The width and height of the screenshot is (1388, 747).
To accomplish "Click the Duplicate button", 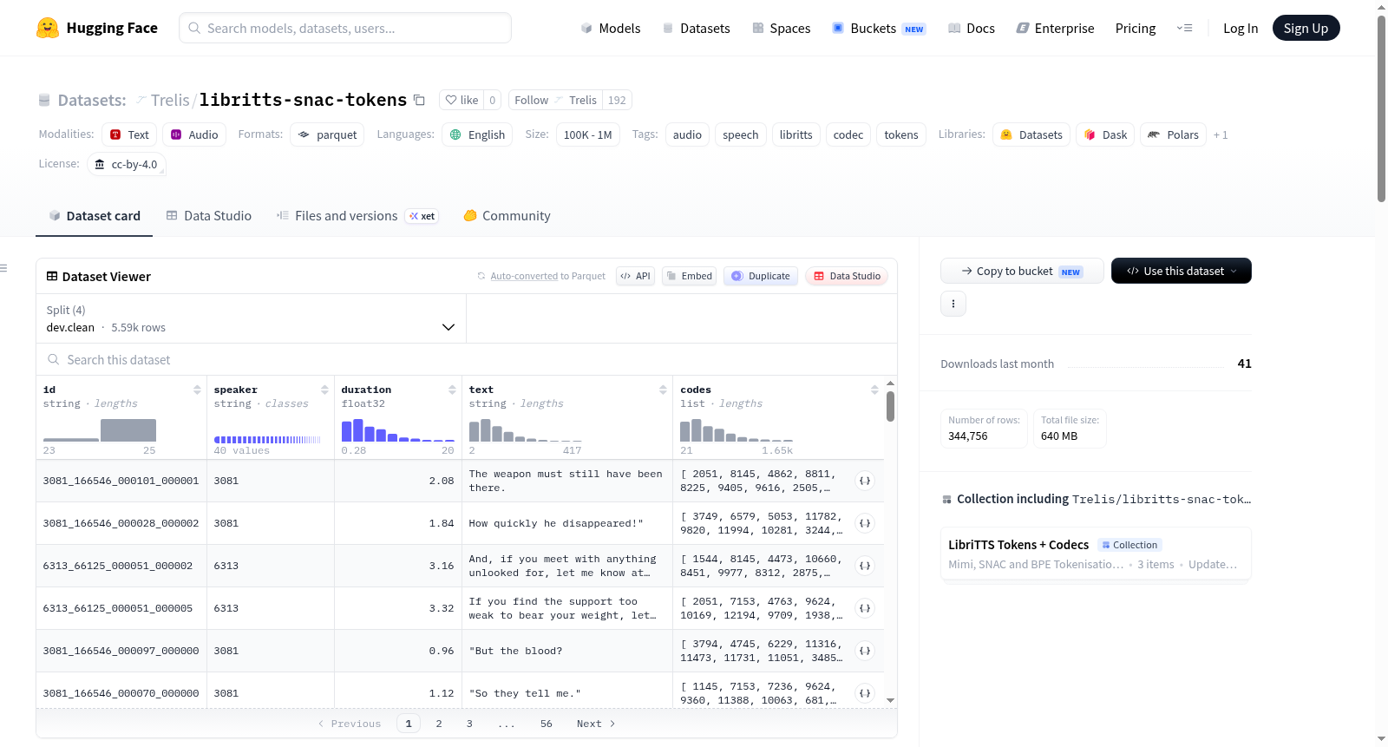I will (x=761, y=276).
